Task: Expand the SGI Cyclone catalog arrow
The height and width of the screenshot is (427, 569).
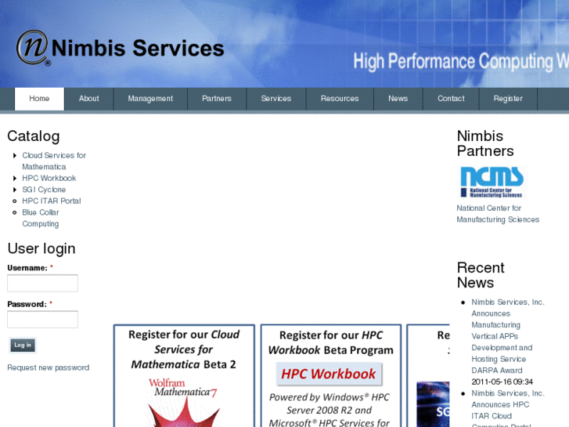Action: 15,190
